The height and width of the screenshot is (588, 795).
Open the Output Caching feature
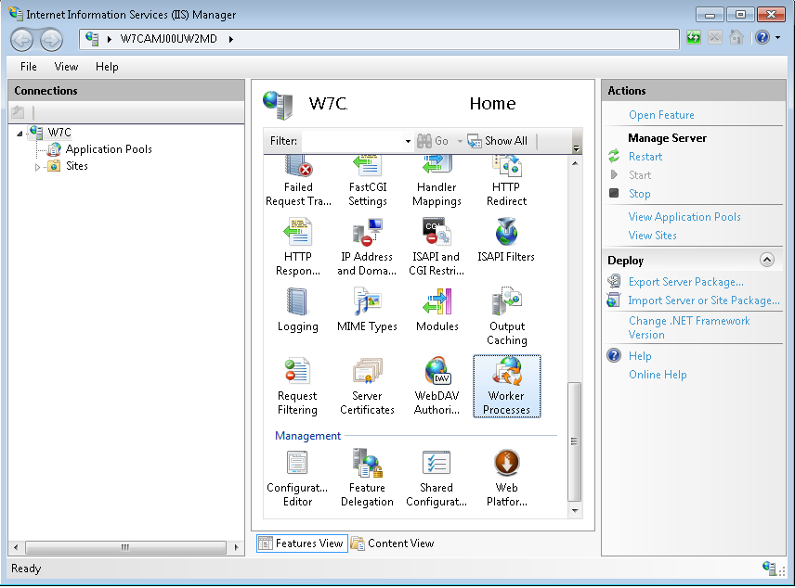pos(506,317)
